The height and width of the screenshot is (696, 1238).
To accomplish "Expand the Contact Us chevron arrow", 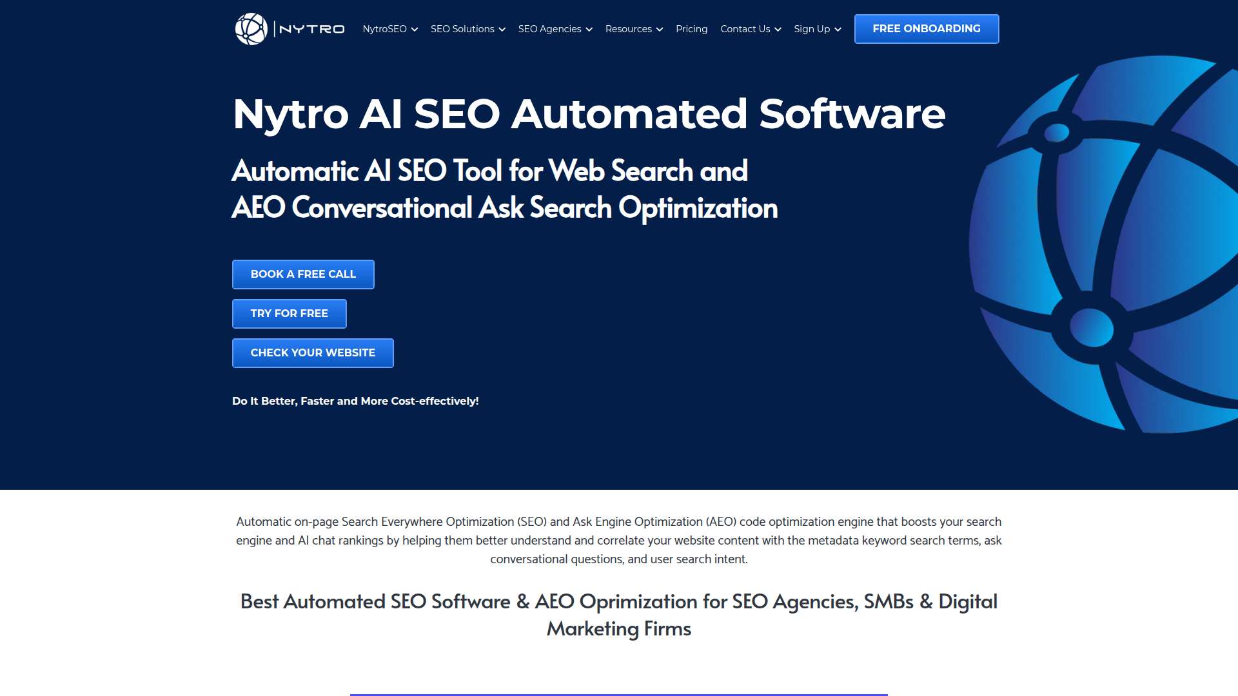I will [778, 30].
